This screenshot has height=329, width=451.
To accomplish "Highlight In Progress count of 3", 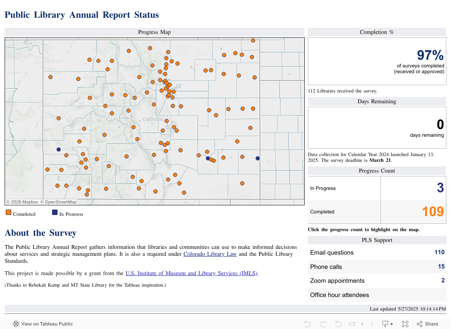I will click(440, 188).
